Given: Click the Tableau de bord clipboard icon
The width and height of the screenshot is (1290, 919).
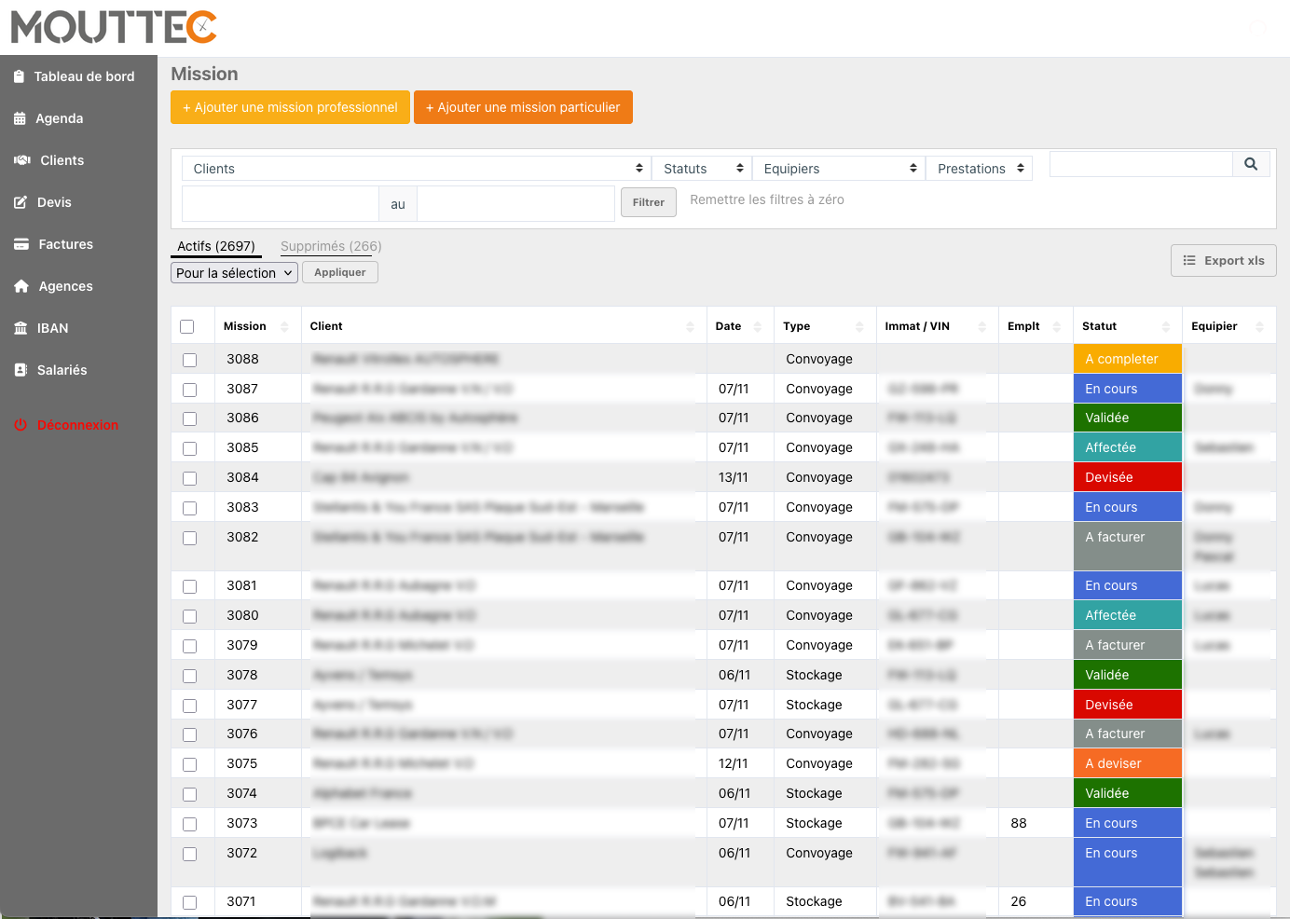Looking at the screenshot, I should point(20,76).
